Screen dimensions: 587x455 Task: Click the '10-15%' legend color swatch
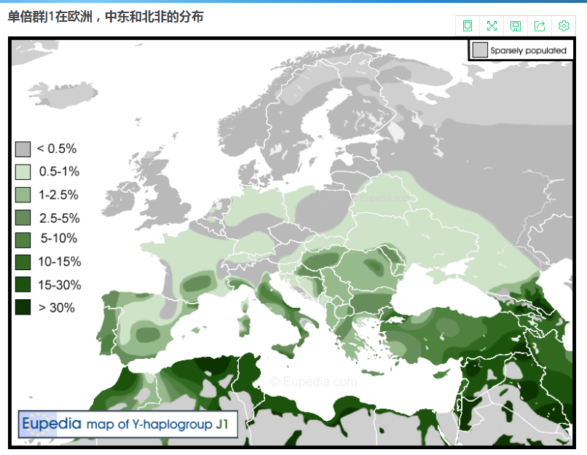tap(23, 262)
